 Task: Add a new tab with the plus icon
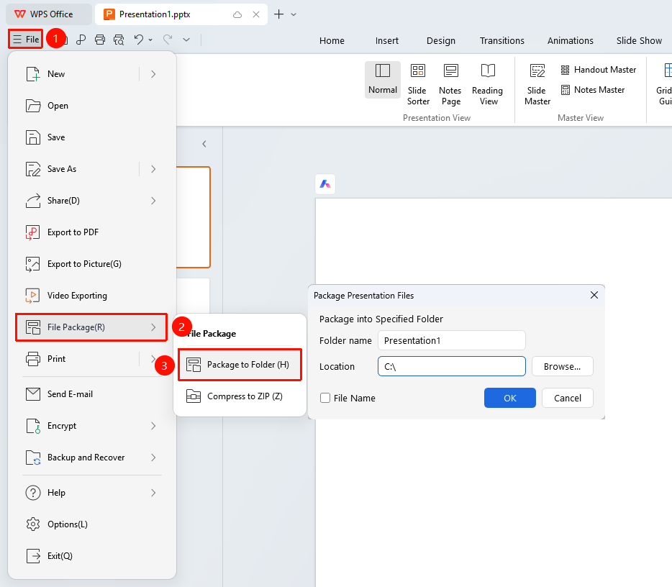pyautogui.click(x=278, y=14)
